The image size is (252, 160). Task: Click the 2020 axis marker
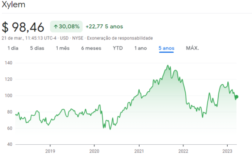point(94,151)
